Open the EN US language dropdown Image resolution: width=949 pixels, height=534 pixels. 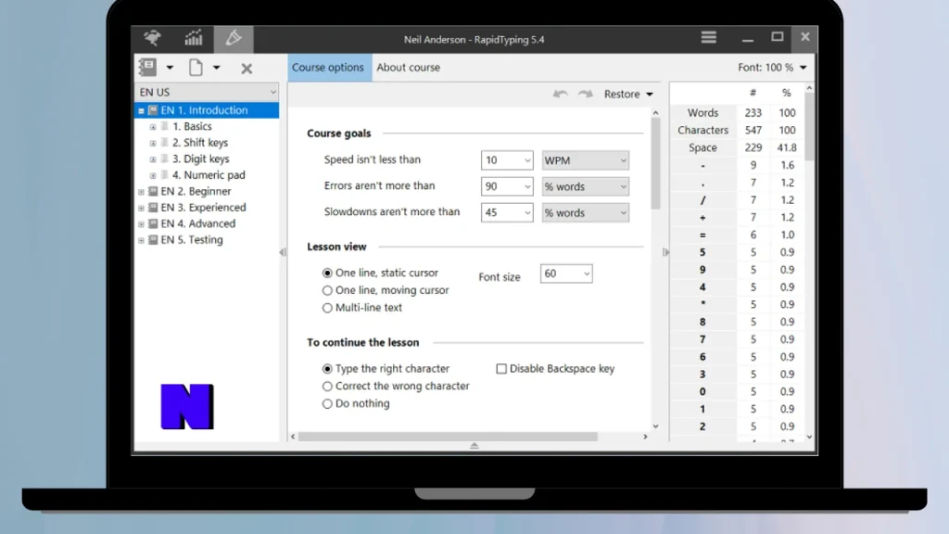(207, 92)
